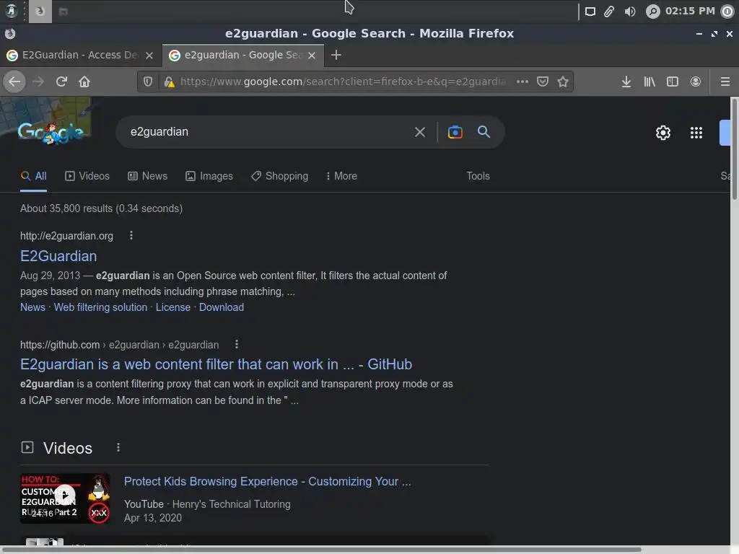Bookmark this page with star
This screenshot has width=739, height=554.
tap(563, 82)
